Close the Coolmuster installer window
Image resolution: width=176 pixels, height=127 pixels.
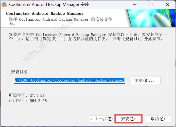tap(167, 5)
